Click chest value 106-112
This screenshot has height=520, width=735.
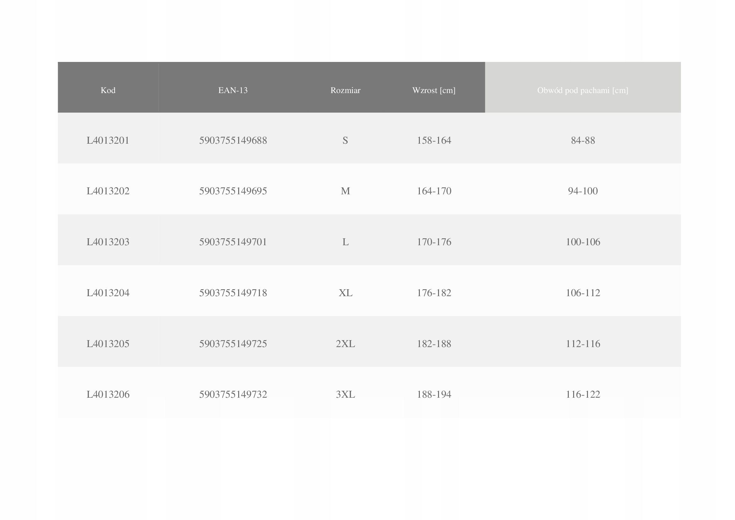[x=583, y=293]
